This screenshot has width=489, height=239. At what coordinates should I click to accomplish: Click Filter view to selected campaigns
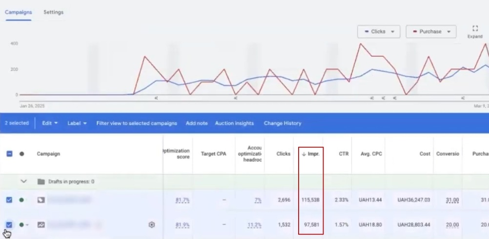pos(137,123)
